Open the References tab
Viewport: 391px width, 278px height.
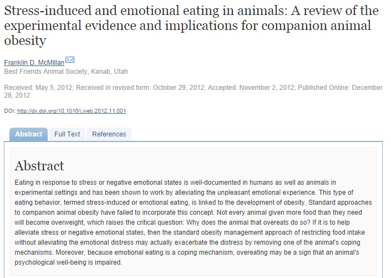tap(109, 134)
